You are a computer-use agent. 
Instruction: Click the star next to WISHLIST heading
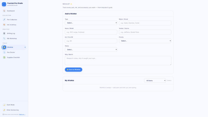[71, 4]
